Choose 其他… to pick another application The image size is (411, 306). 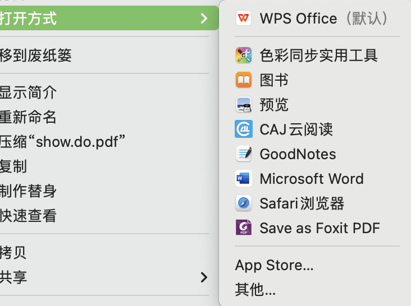tap(255, 289)
